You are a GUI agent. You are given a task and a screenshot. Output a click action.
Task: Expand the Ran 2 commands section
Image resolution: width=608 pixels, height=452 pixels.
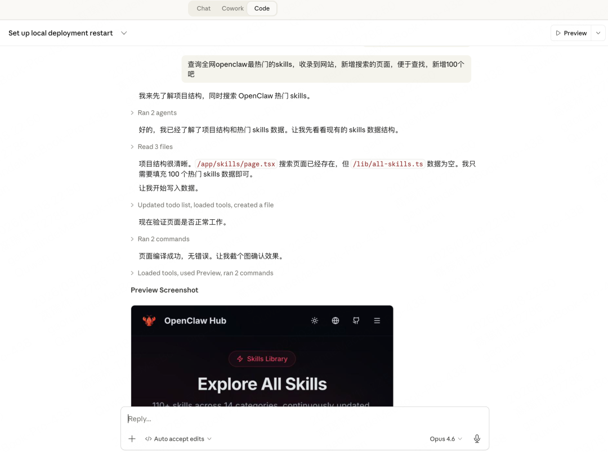coord(163,239)
